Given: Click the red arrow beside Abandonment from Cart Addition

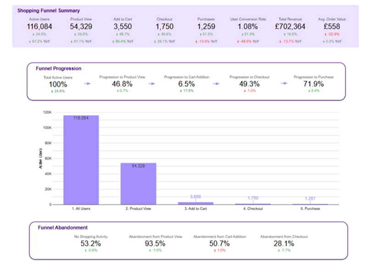Looking at the screenshot, I should tap(215, 251).
